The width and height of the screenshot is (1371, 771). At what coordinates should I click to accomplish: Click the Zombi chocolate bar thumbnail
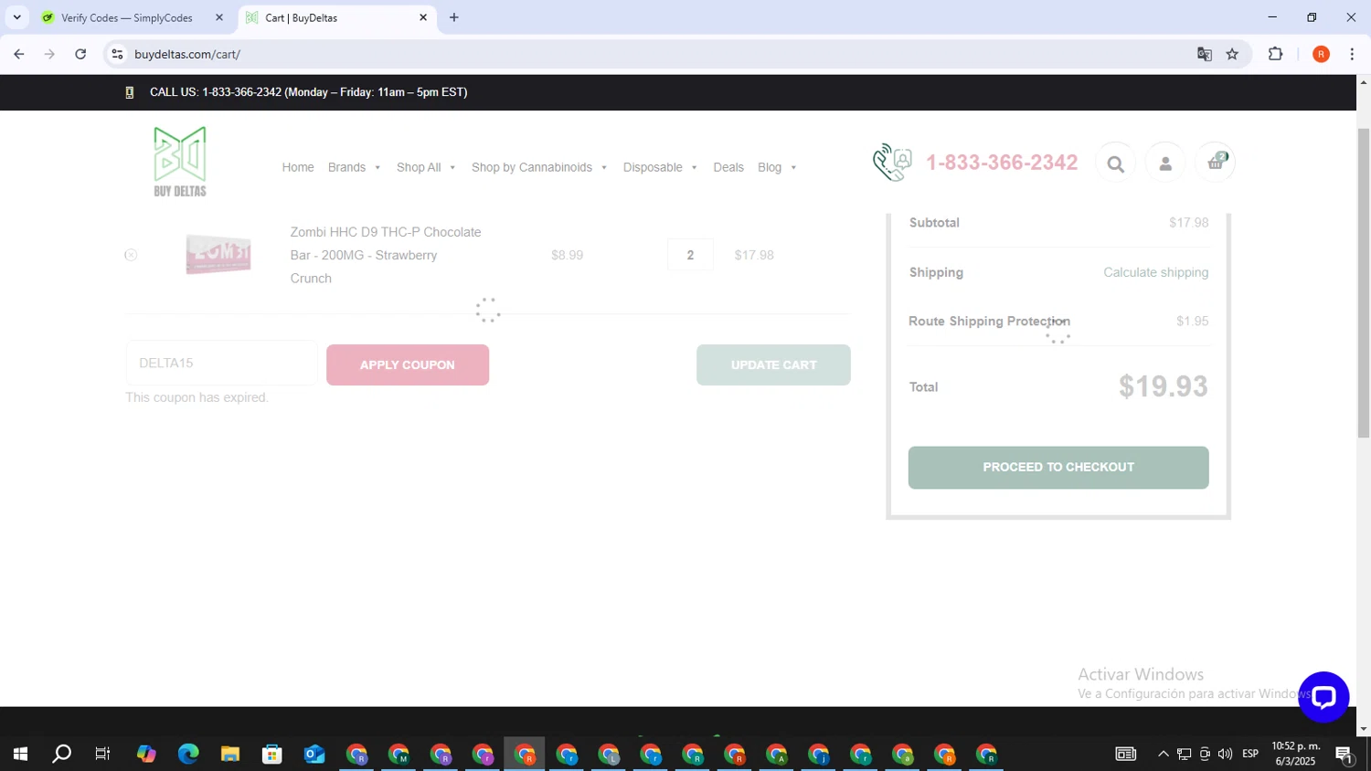218,254
